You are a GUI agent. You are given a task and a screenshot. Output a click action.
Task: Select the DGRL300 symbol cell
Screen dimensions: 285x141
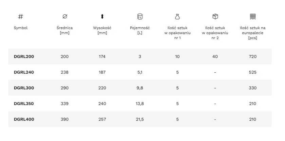pos(24,88)
